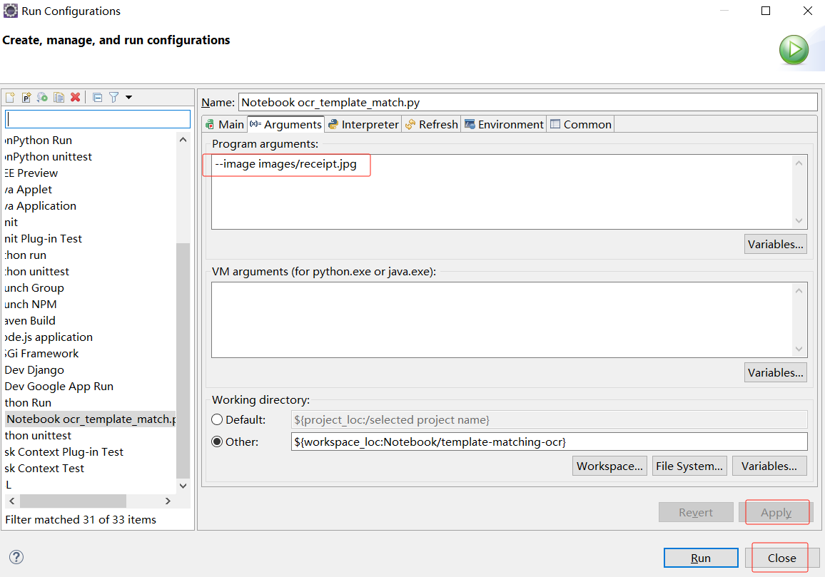This screenshot has width=825, height=577.
Task: Open the Environment tab
Action: tap(504, 124)
